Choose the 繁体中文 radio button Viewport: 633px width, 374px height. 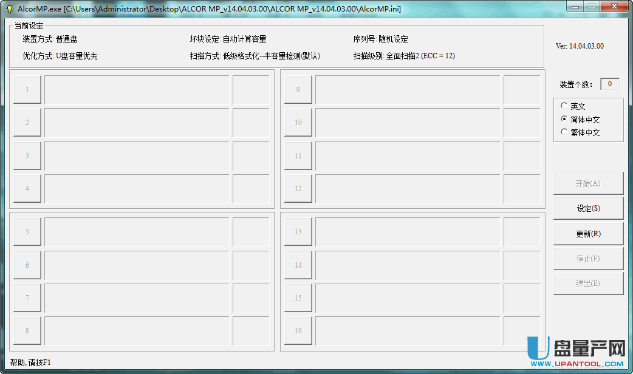(x=564, y=132)
